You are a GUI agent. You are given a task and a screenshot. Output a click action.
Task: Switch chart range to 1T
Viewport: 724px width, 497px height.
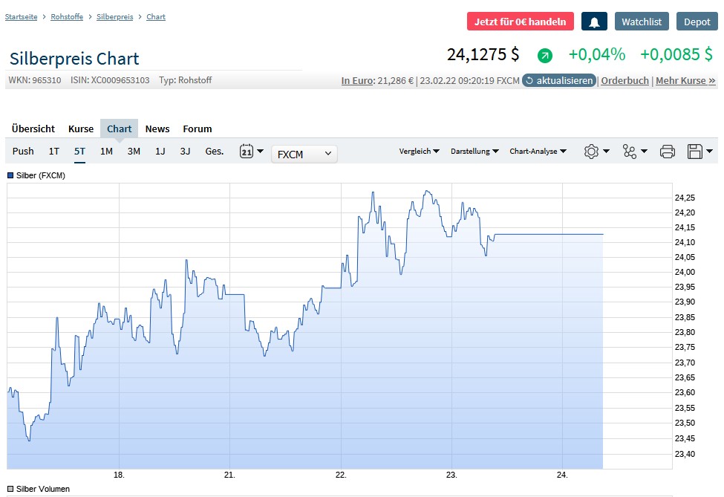(x=54, y=152)
